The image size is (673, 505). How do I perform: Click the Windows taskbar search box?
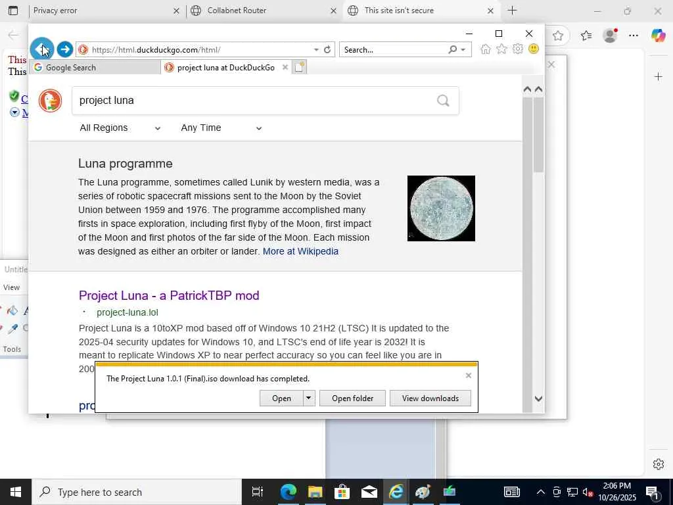click(x=137, y=492)
